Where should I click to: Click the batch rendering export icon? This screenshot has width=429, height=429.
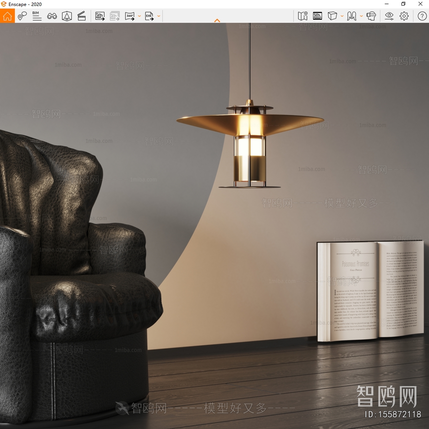click(x=115, y=16)
